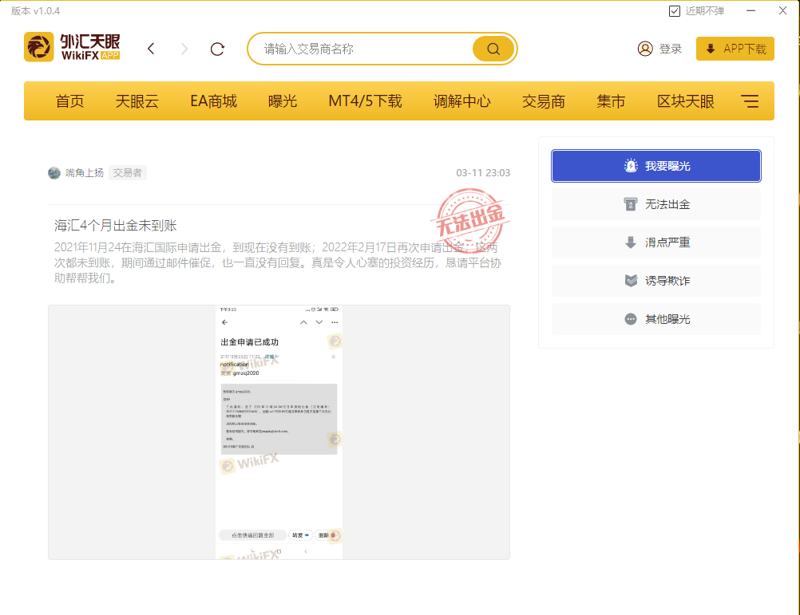Toggle the 近期不弹 checkbox
Screen dimensions: 800x615
pos(675,11)
